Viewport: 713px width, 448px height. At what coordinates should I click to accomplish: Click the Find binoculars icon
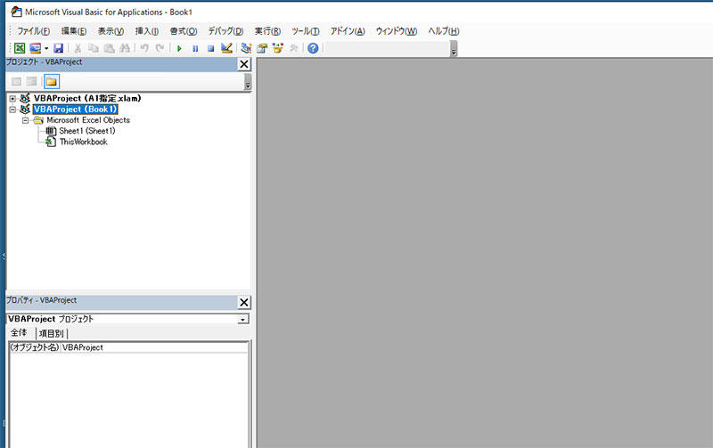pyautogui.click(x=125, y=48)
